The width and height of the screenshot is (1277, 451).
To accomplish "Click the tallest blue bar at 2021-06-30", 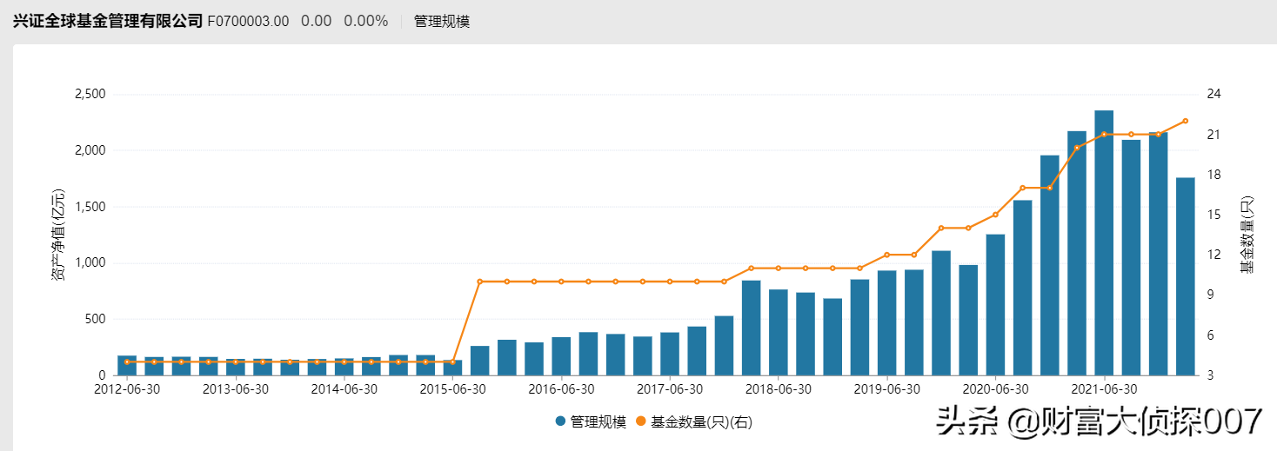I will pos(1104,242).
